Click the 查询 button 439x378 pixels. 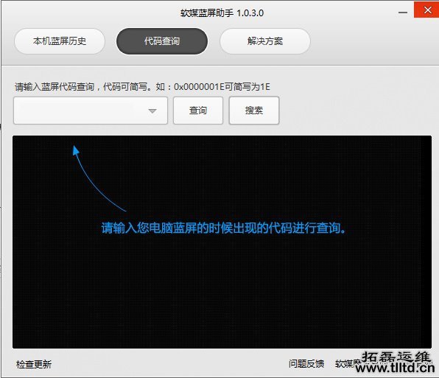[x=198, y=111]
